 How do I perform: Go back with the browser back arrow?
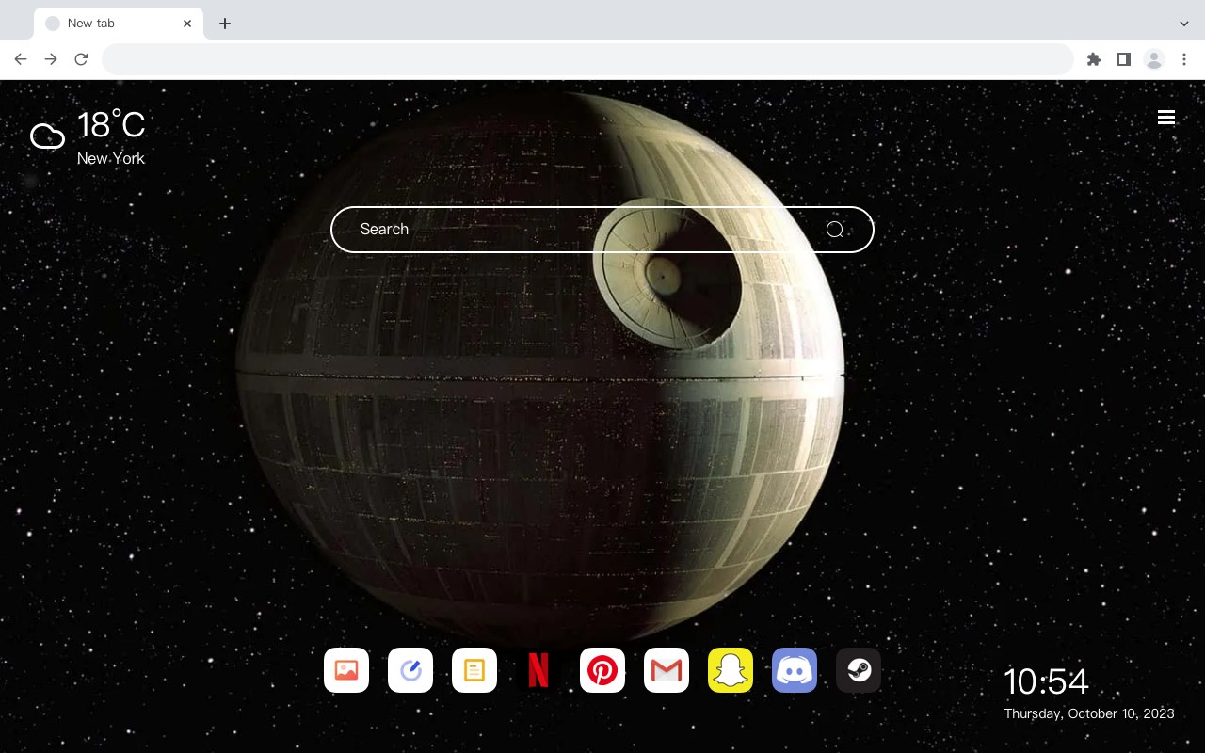[x=21, y=59]
